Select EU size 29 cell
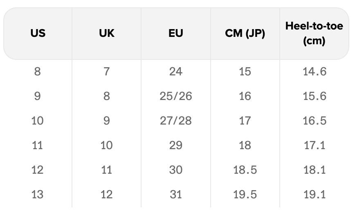The image size is (355, 218). click(x=175, y=145)
